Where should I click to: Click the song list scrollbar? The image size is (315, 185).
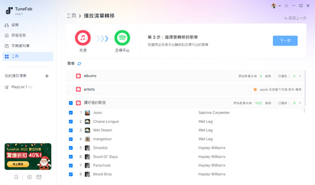click(304, 111)
